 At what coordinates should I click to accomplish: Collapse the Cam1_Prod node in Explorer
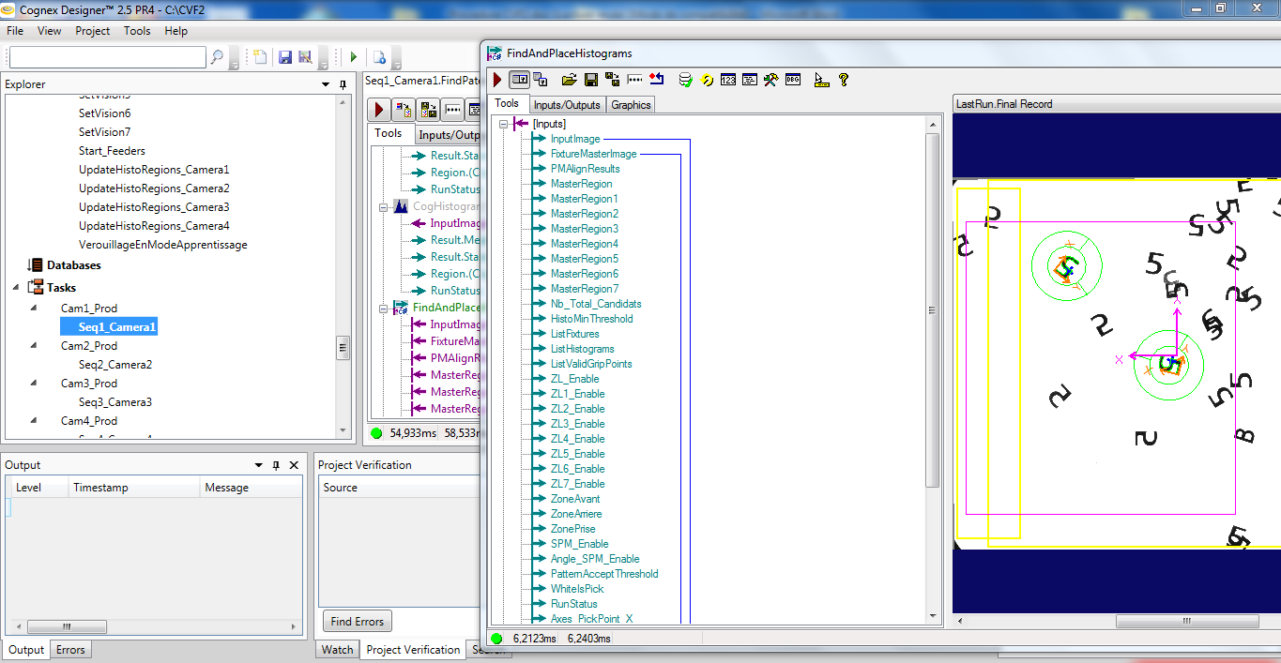tap(35, 309)
